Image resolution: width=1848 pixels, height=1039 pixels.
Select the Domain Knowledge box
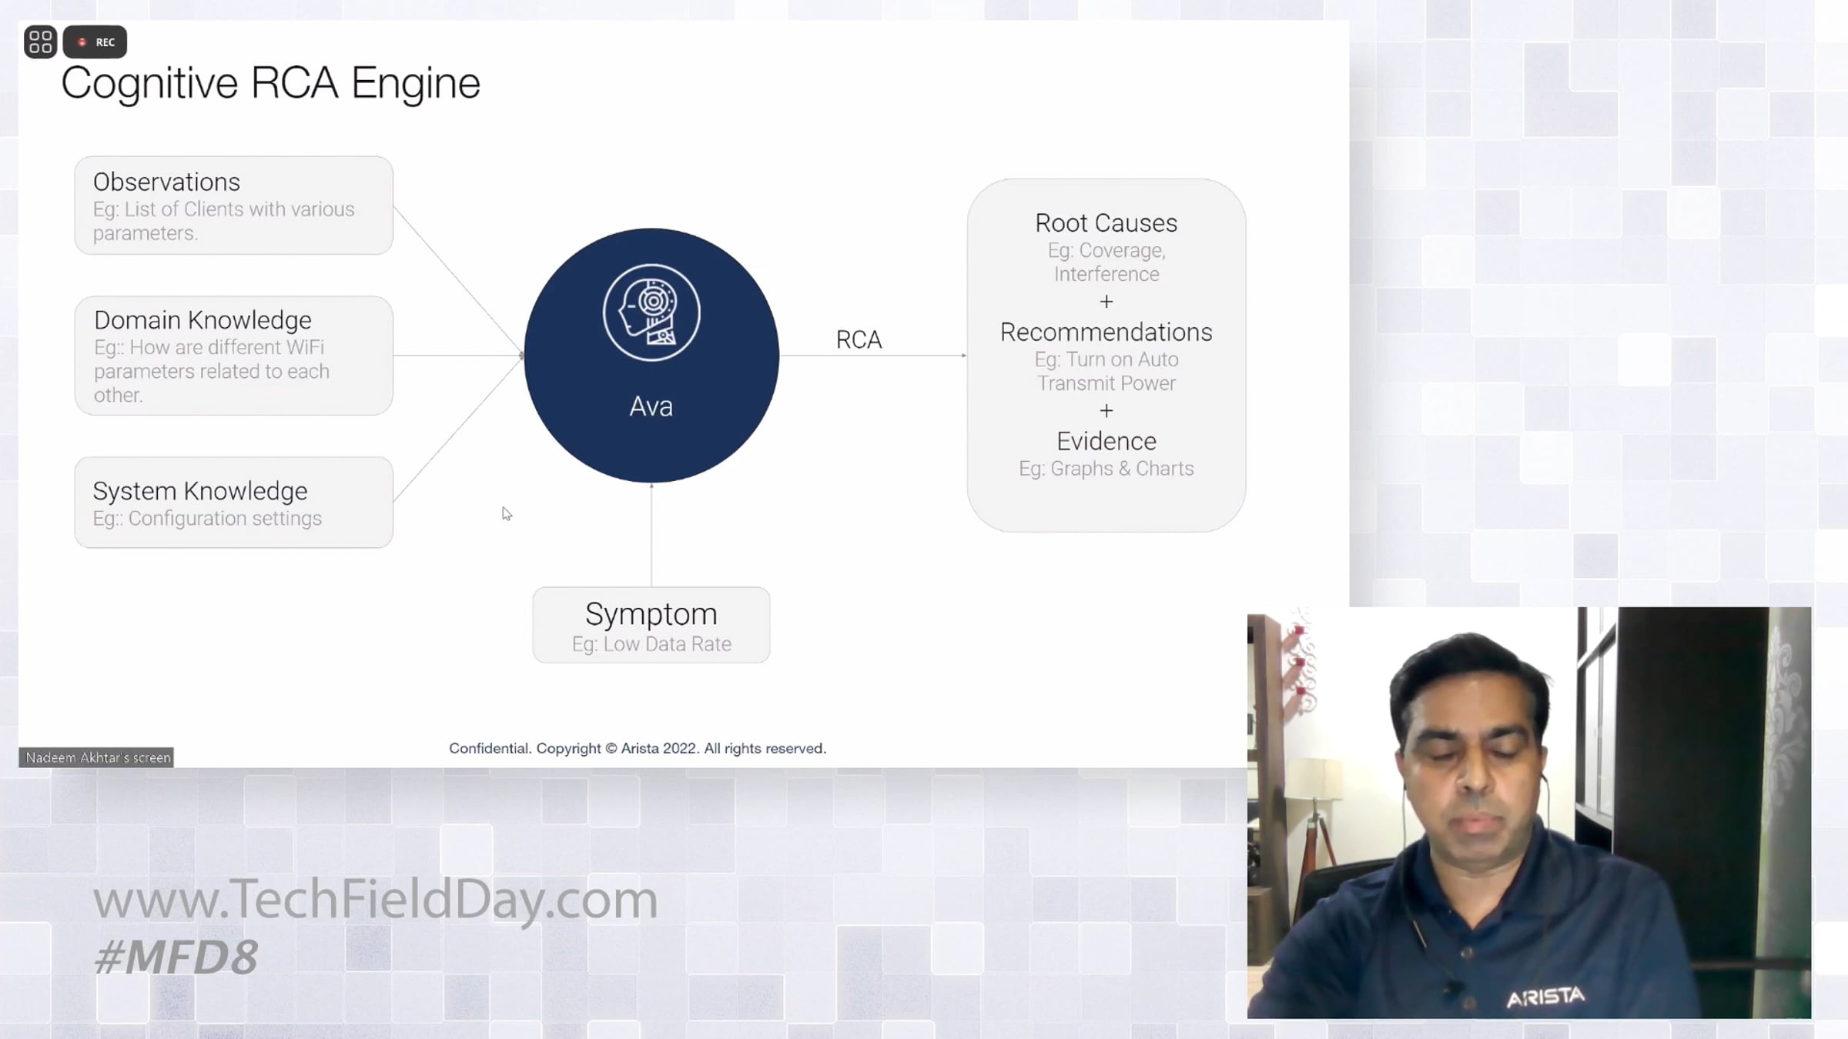[233, 356]
